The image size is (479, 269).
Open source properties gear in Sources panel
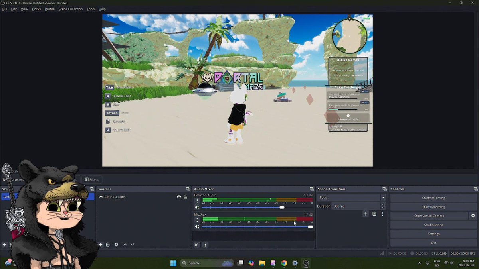[x=116, y=245]
